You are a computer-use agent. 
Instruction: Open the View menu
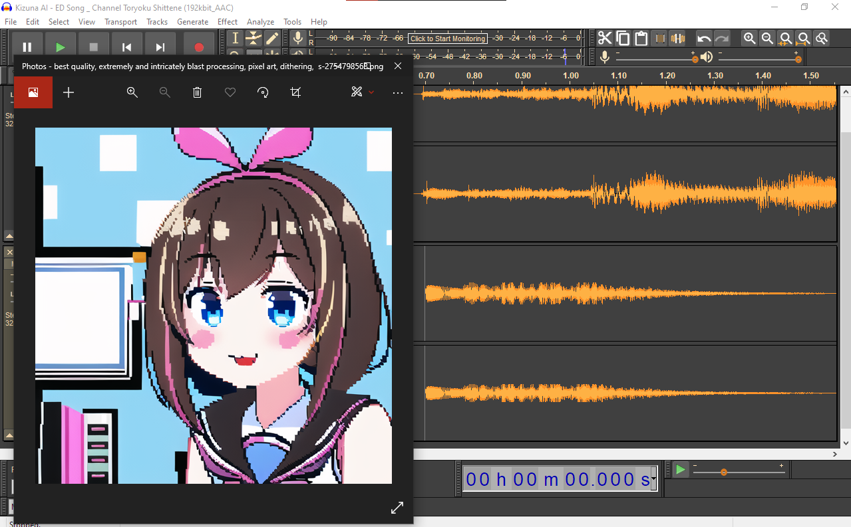pos(86,22)
